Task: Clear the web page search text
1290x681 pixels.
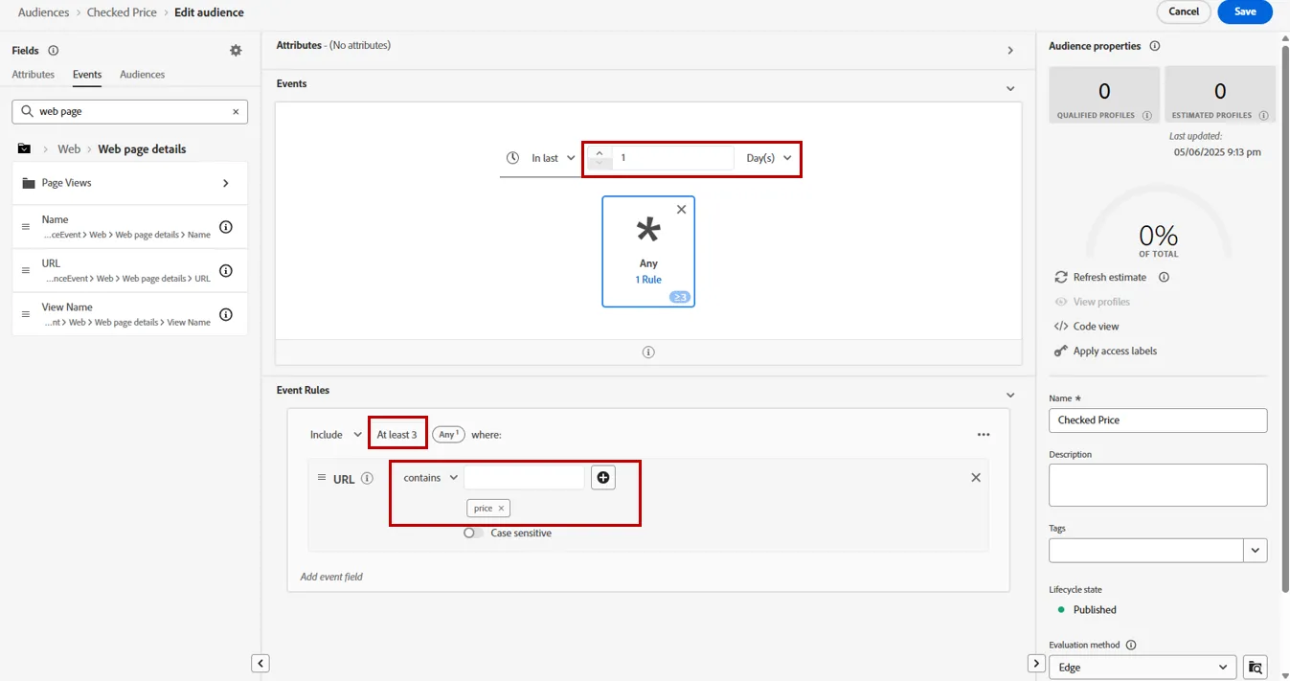Action: coord(236,112)
